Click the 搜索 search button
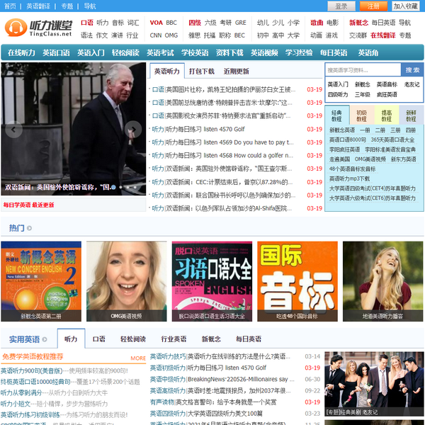425x425 pixels. [412, 70]
